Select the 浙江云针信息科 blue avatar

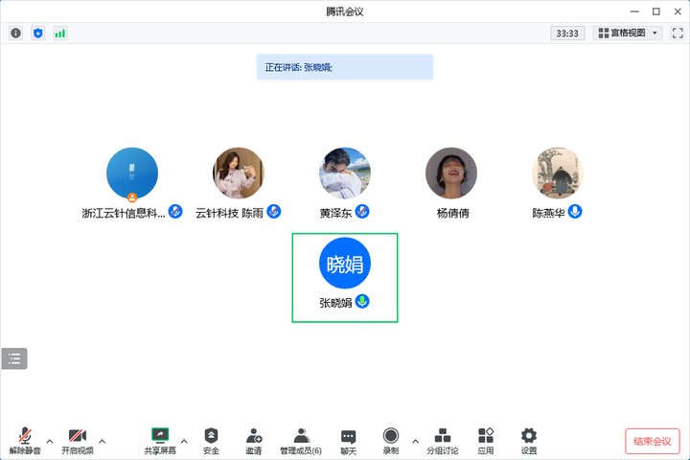coord(132,173)
